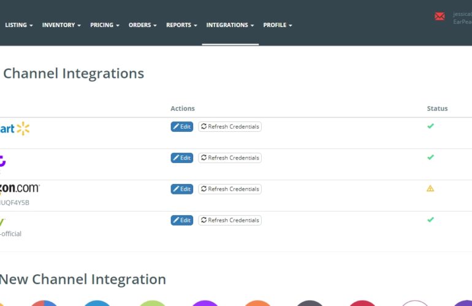Refresh Credentials for the Walmart channel
Screen dimensions: 472x306
pos(230,127)
